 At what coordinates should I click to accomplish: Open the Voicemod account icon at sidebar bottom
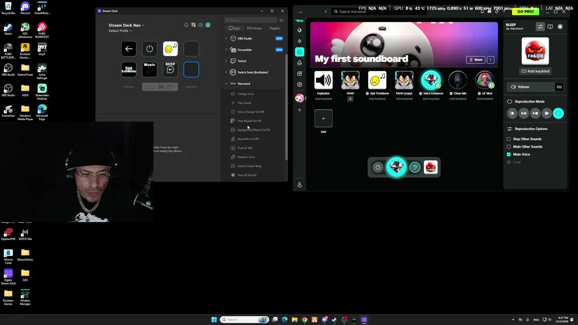point(299,185)
